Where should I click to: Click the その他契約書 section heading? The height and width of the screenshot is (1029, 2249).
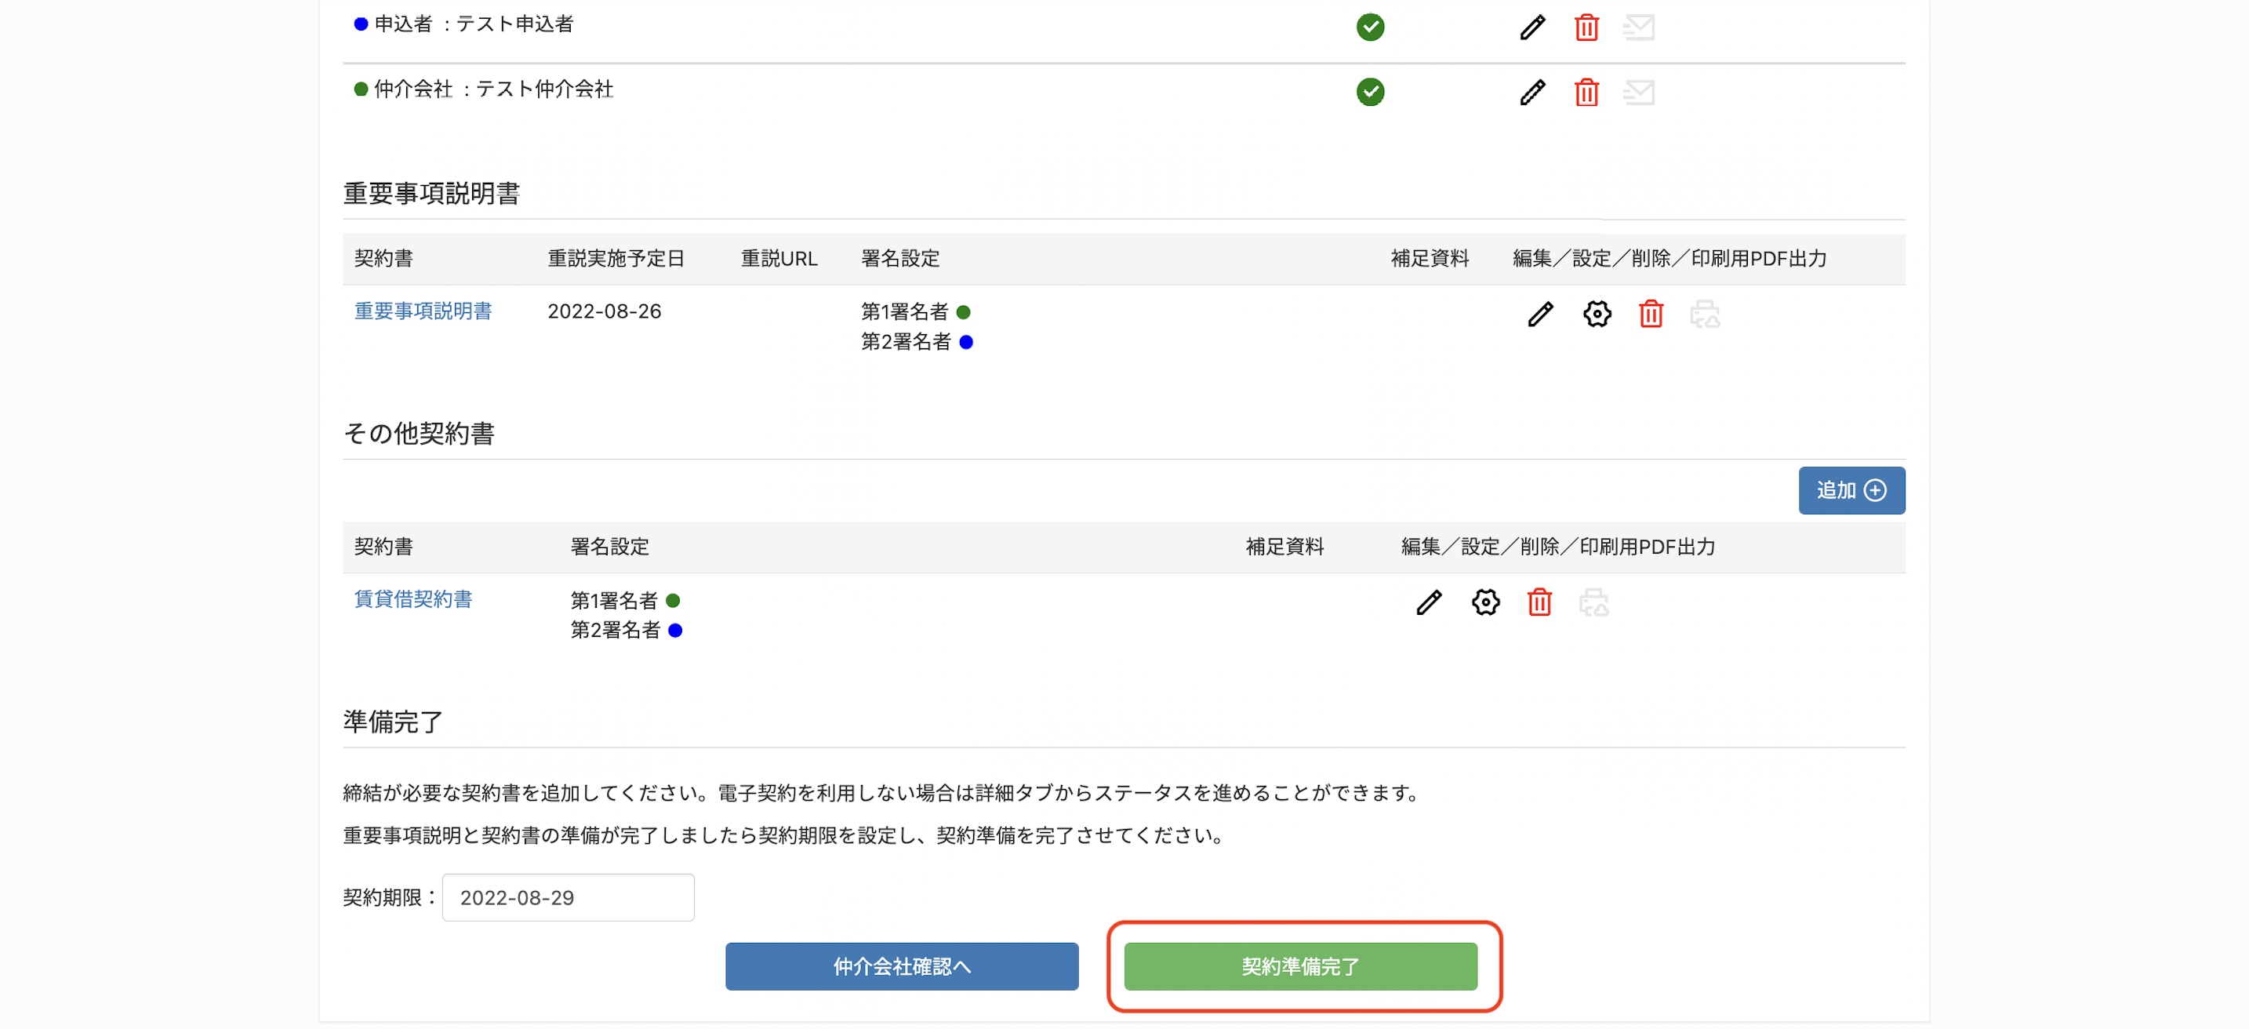pos(419,433)
